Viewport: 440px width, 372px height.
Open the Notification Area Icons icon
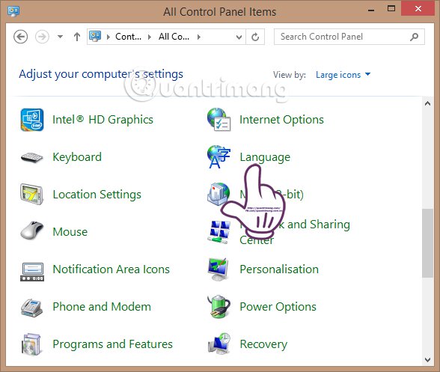click(x=32, y=272)
